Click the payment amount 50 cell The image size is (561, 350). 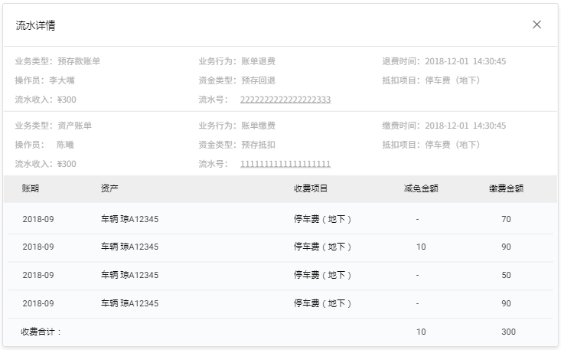point(506,275)
